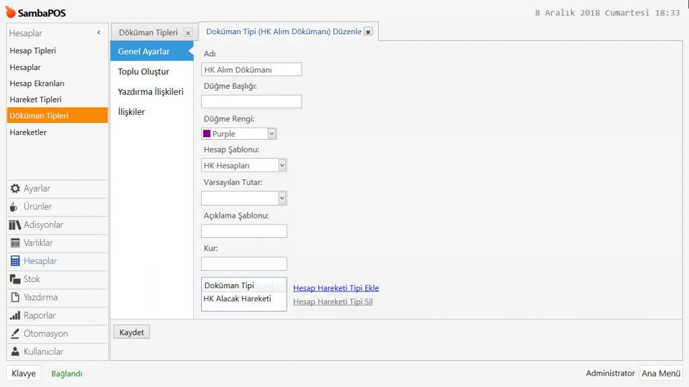Open Ürünler via the cup icon
The height and width of the screenshot is (387, 689).
15,207
